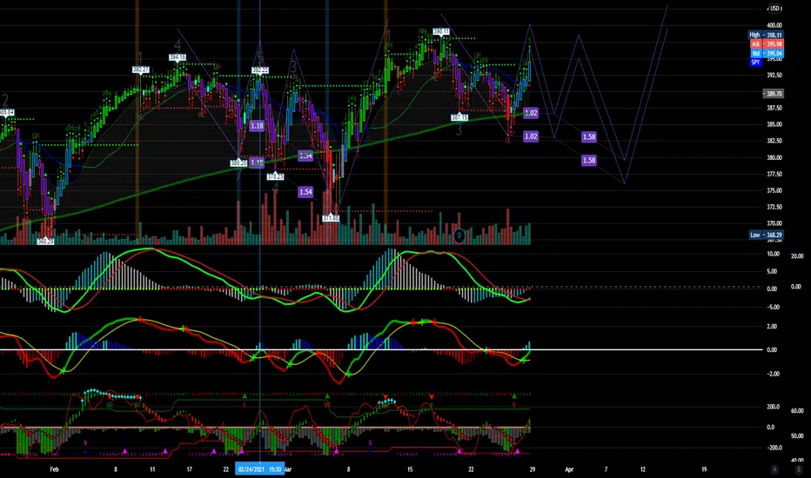This screenshot has width=811, height=478.
Task: Click the gray 389.70 crosshair price label
Action: click(774, 94)
